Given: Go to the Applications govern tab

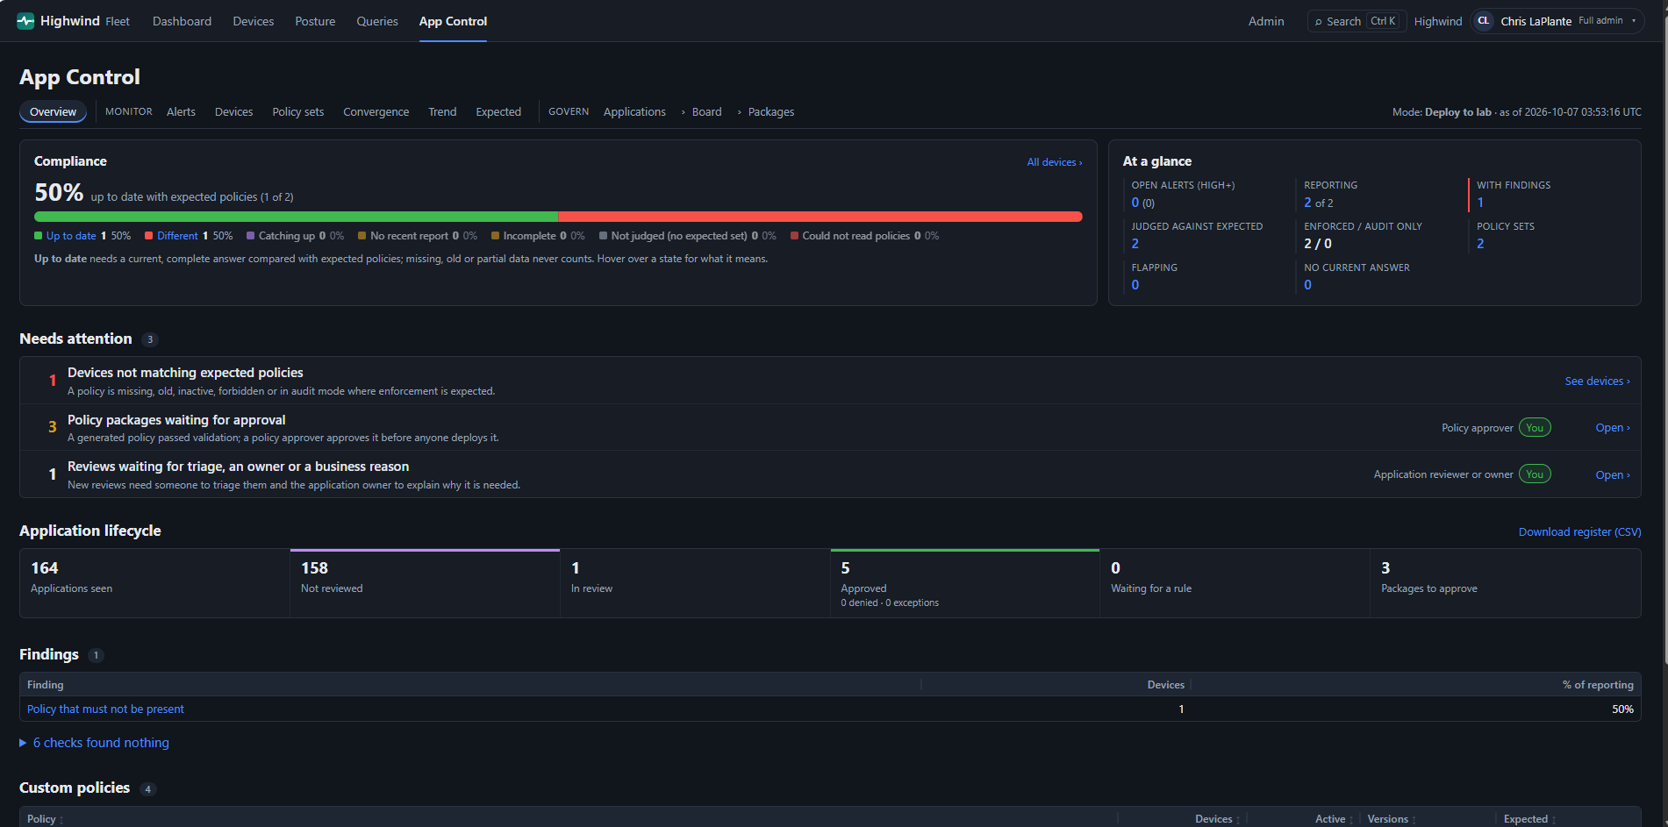Looking at the screenshot, I should coord(634,111).
